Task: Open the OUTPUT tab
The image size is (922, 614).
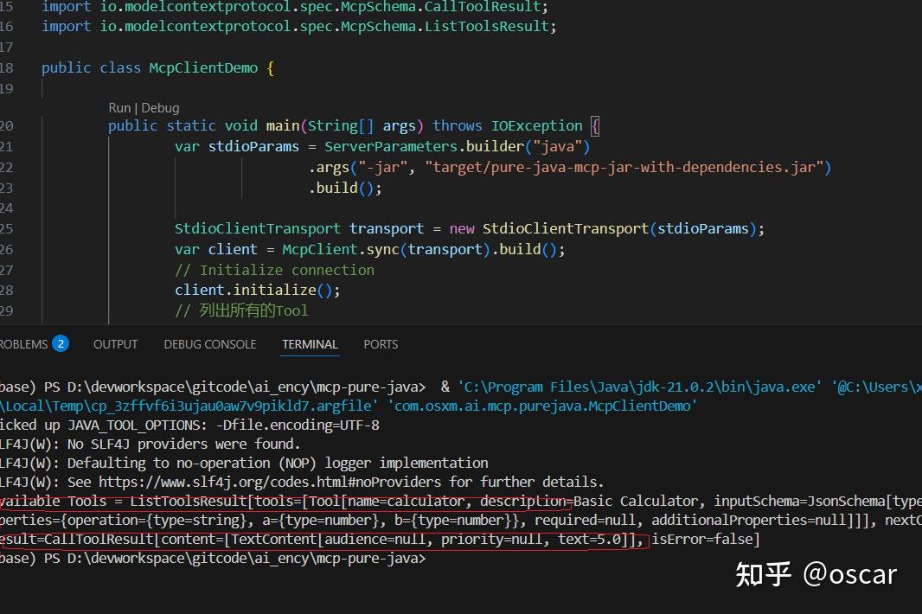Action: [x=115, y=343]
